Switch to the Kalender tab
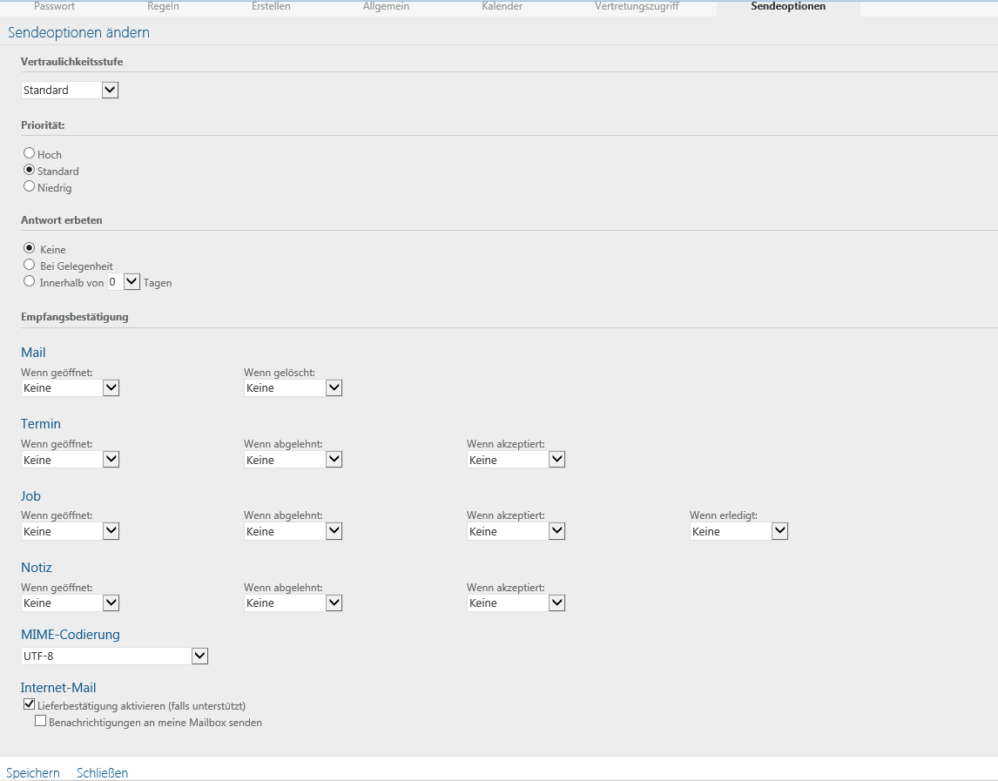 (x=502, y=6)
